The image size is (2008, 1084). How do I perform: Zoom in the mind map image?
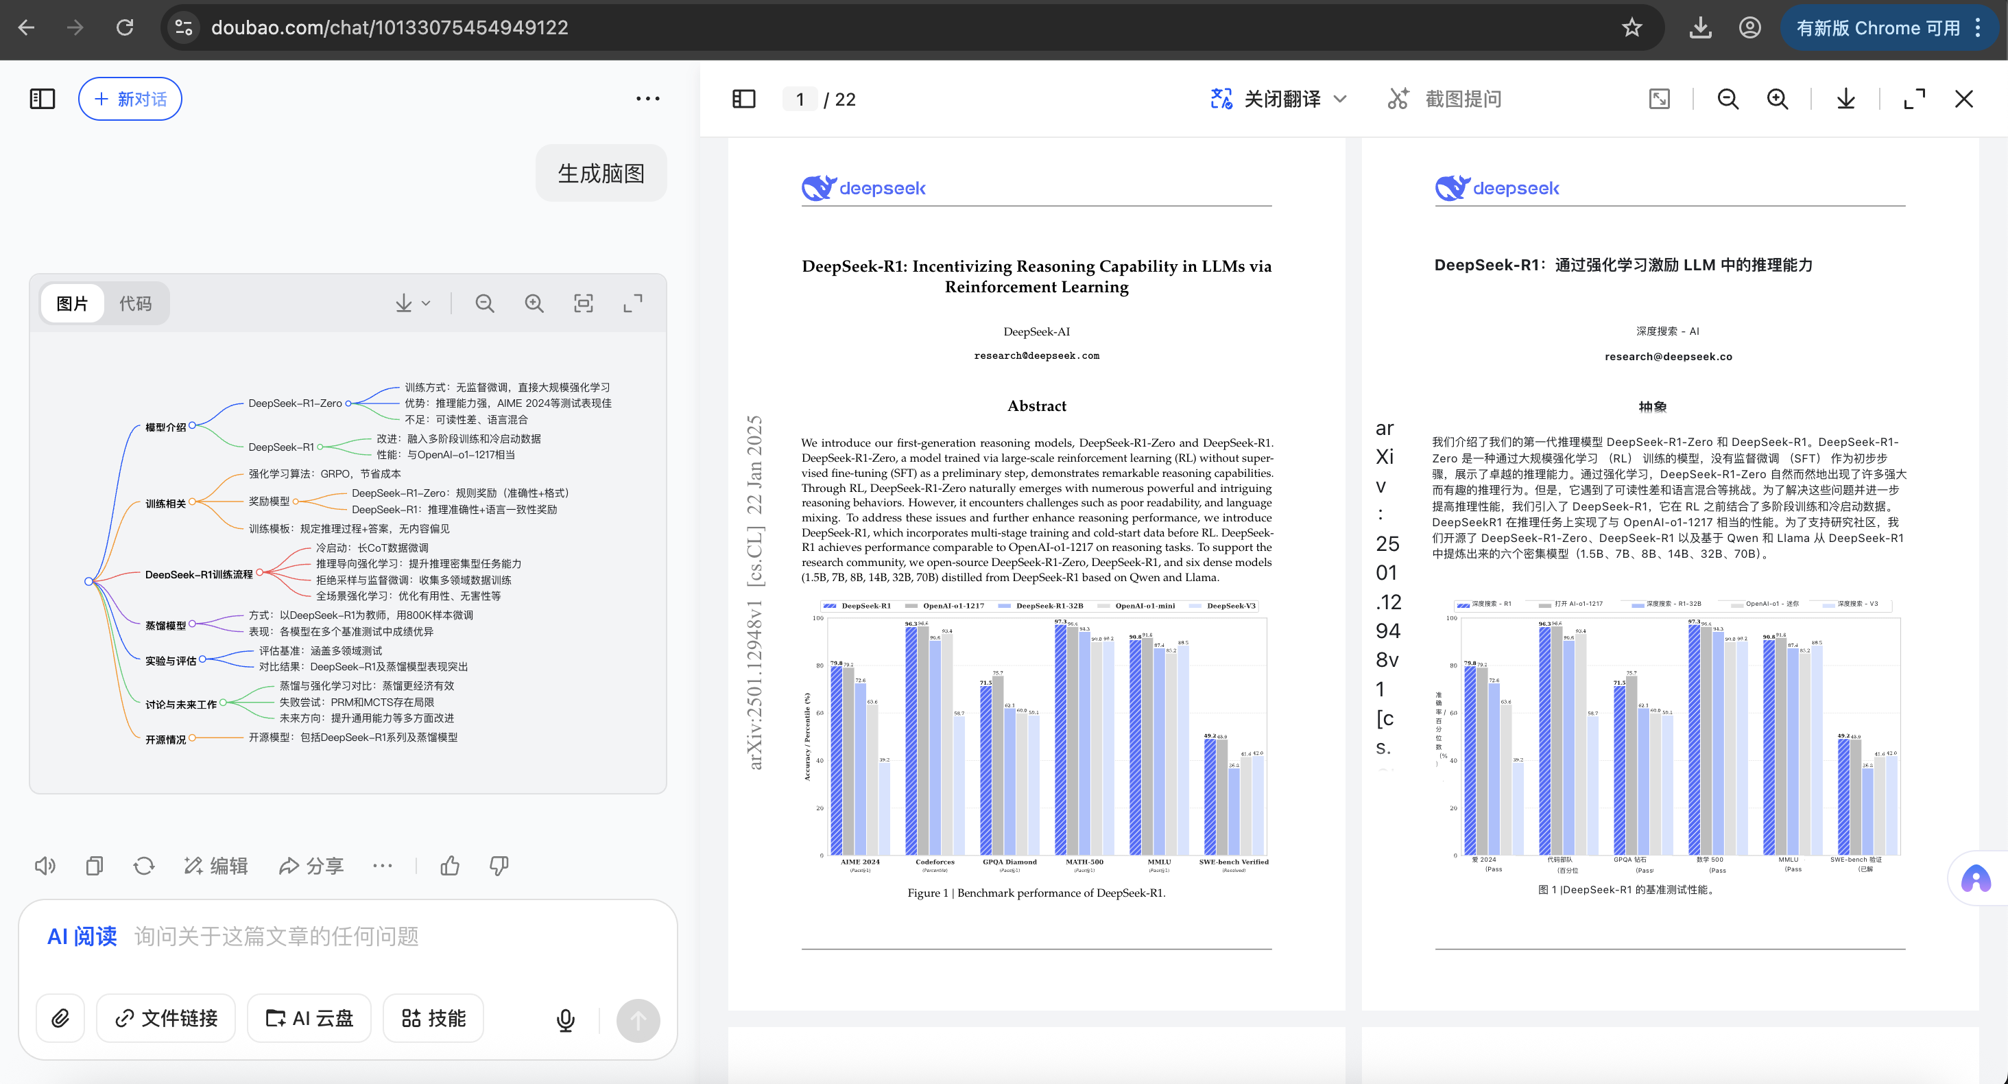click(534, 303)
